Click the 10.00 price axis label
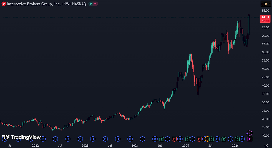Viewport: 272px width, 148px height. 265,136
